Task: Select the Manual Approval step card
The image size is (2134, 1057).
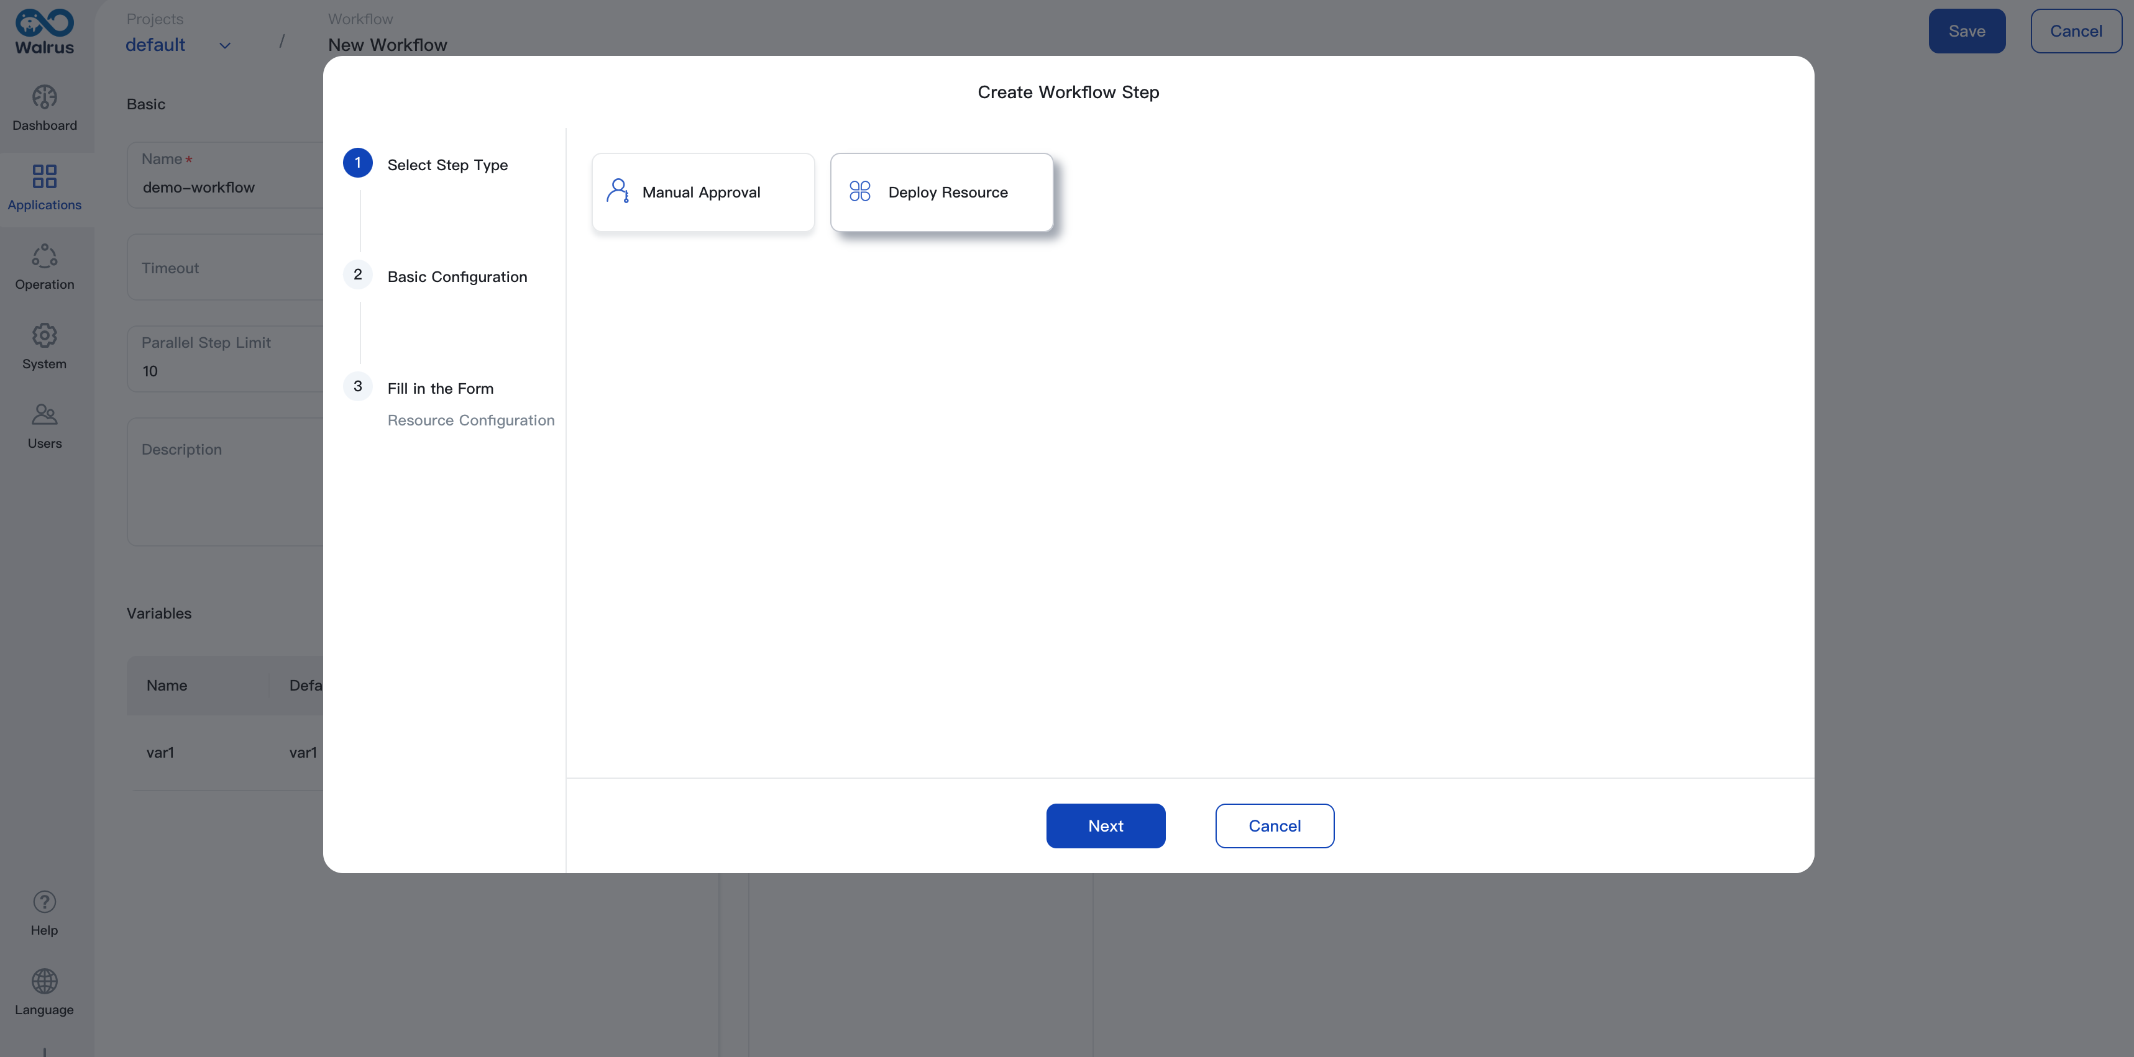Action: click(x=703, y=192)
